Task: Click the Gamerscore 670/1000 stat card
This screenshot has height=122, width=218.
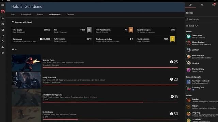Action: pos(31,40)
